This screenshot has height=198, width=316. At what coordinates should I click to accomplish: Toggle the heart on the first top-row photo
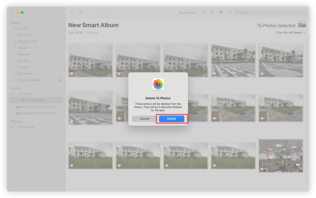(71, 74)
